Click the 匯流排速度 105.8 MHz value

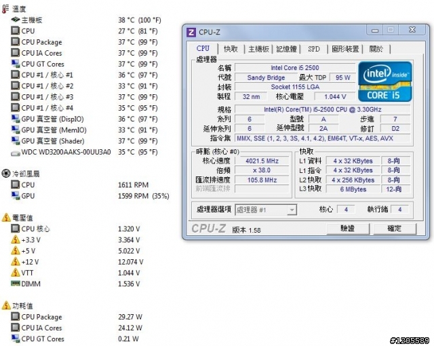[x=262, y=180]
